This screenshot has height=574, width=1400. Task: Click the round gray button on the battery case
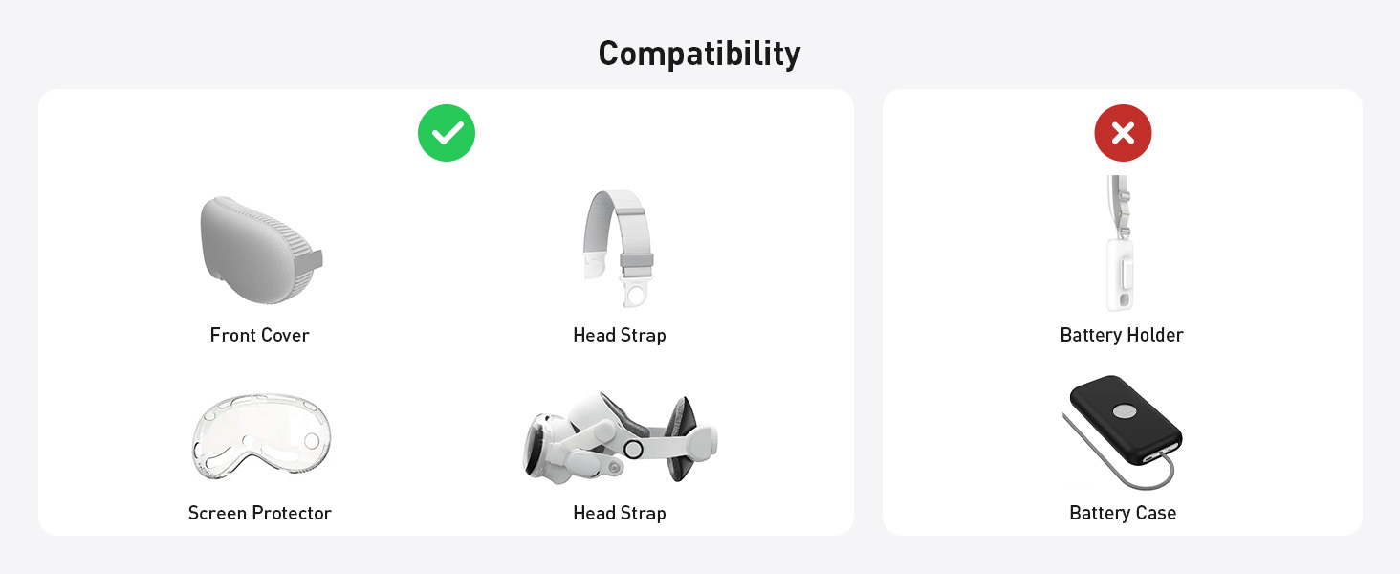click(x=1125, y=411)
